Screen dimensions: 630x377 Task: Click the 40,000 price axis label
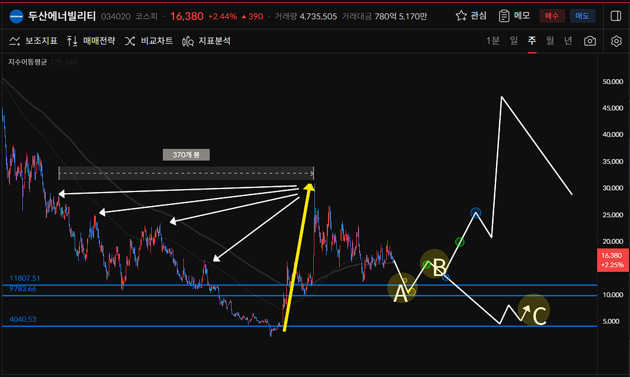pyautogui.click(x=613, y=134)
